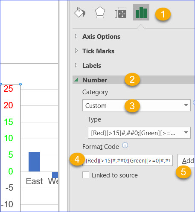Image resolution: width=195 pixels, height=212 pixels.
Task: Open the Category dropdown set to Custom
Action: tap(137, 105)
